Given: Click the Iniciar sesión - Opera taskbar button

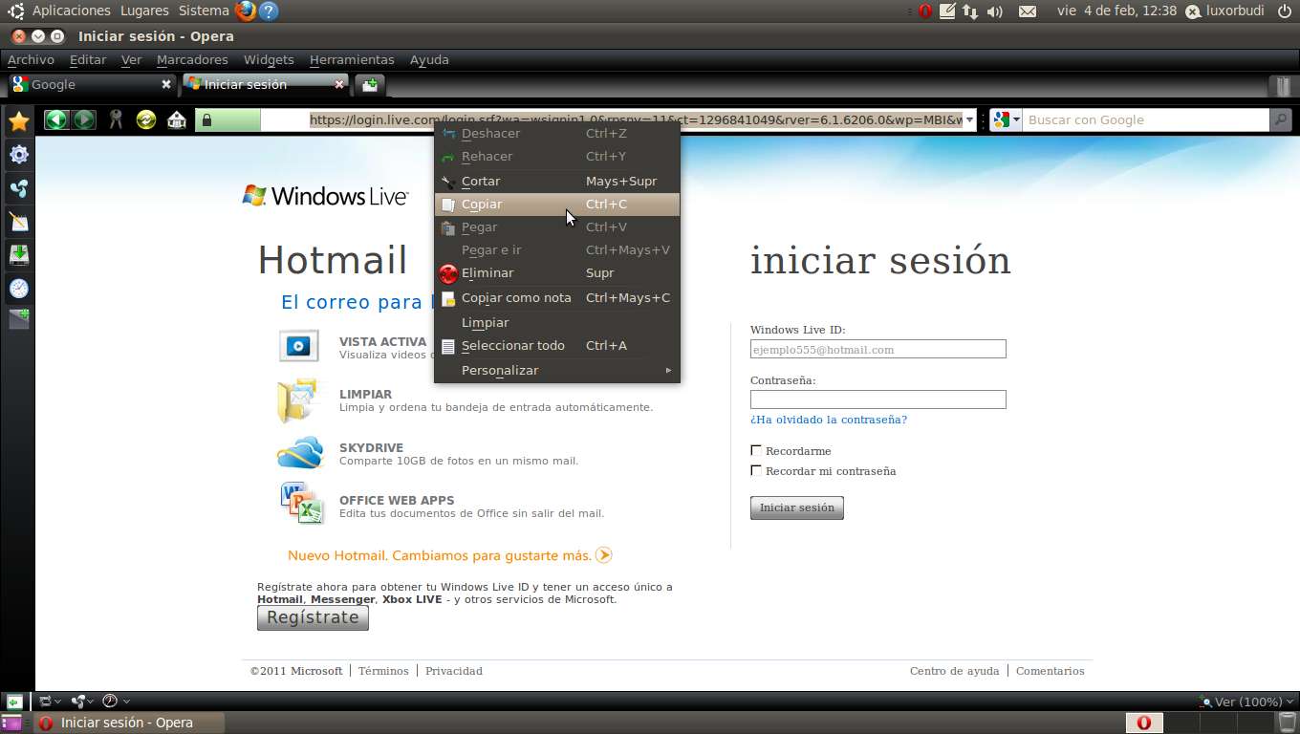Looking at the screenshot, I should tap(129, 723).
